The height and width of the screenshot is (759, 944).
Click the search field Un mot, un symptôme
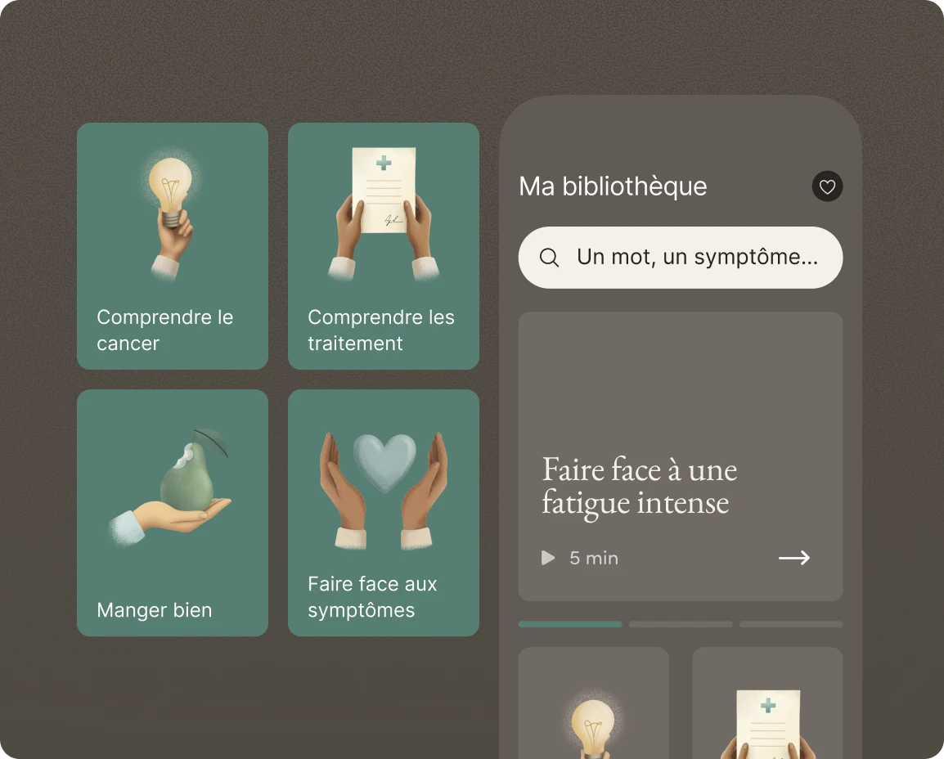tap(681, 258)
